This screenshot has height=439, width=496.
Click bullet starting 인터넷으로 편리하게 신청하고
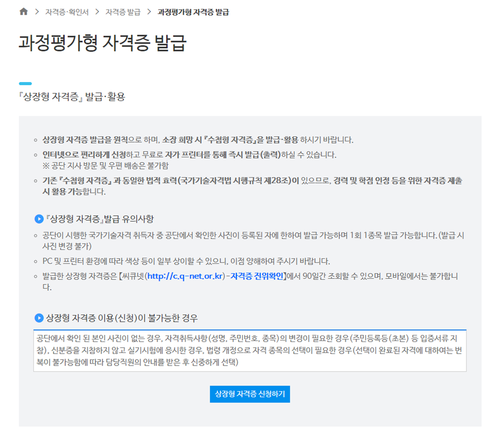pos(189,155)
